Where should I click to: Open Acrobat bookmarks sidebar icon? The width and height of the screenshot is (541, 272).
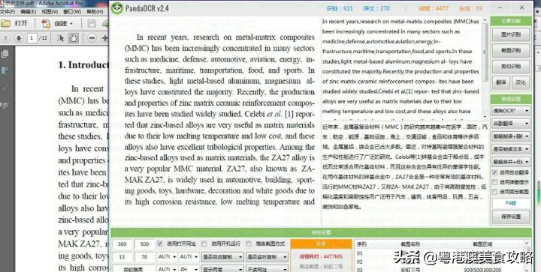click(5, 71)
